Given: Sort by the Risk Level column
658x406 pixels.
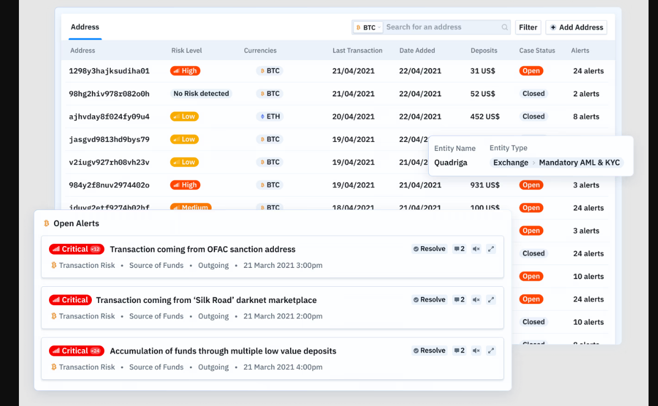Looking at the screenshot, I should pos(186,51).
